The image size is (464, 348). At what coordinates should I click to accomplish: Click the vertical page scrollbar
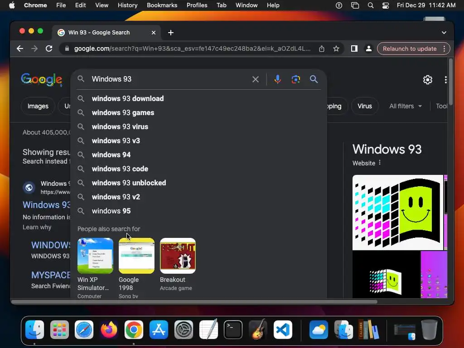pyautogui.click(x=450, y=82)
